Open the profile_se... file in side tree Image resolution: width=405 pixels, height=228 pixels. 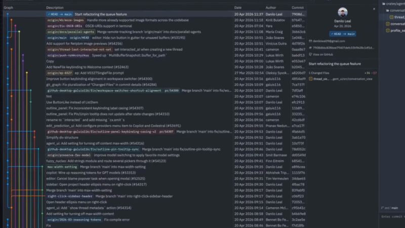[x=395, y=30]
